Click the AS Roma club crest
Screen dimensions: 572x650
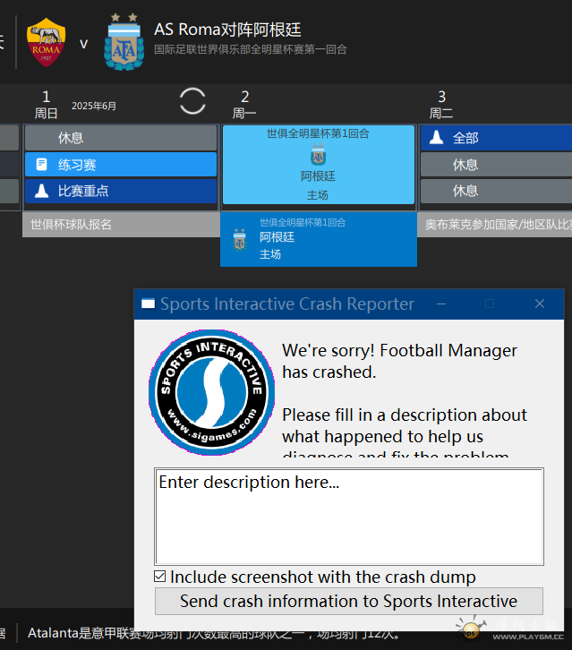tap(46, 42)
